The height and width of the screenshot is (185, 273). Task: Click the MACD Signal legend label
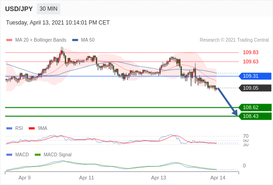(x=58, y=155)
